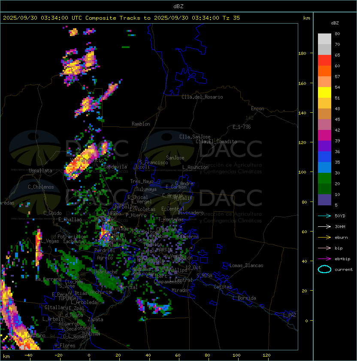Image resolution: width=357 pixels, height=361 pixels.
Task: Click the 0 tick on horizontal km axis
Action: (x=89, y=355)
